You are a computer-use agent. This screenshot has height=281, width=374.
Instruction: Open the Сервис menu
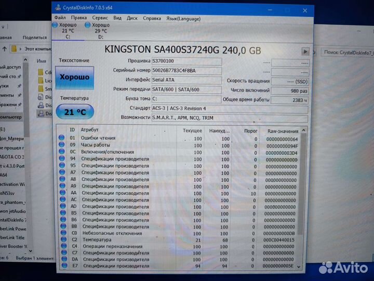[100, 18]
